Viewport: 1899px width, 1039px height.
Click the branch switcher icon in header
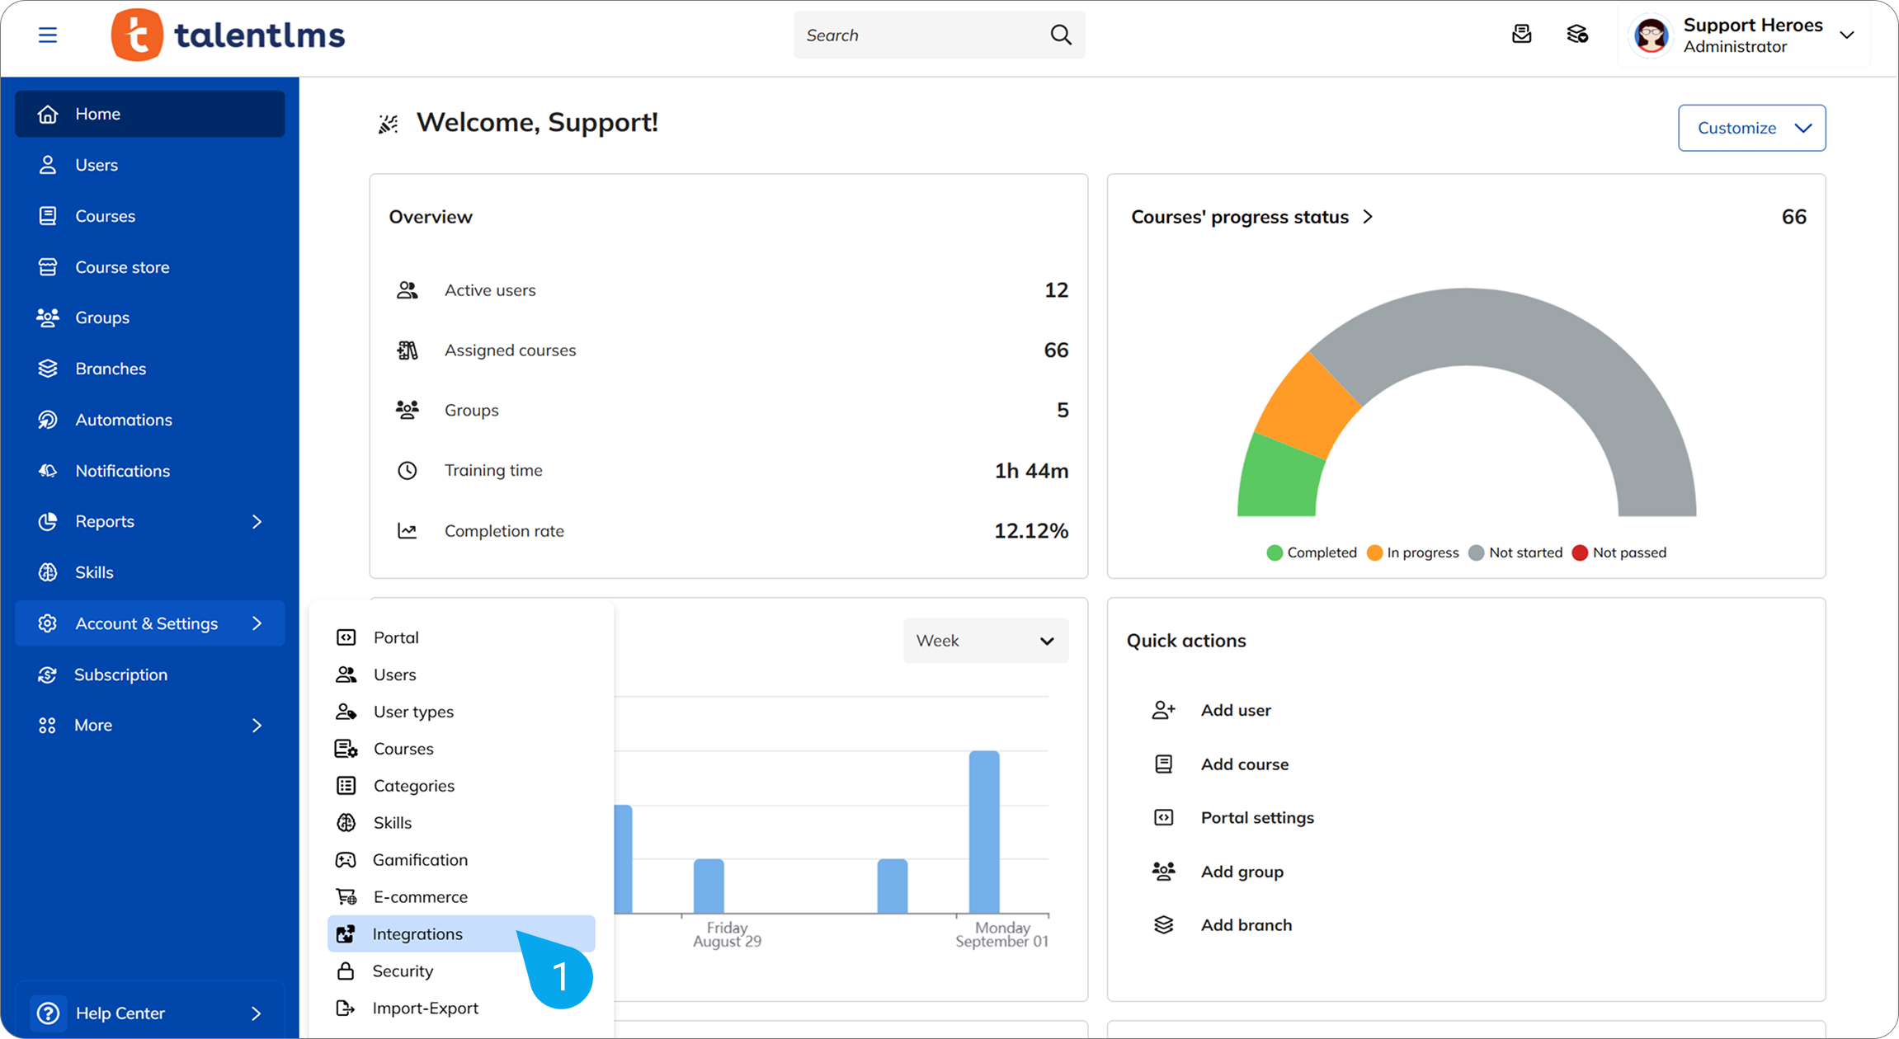pyautogui.click(x=1576, y=35)
